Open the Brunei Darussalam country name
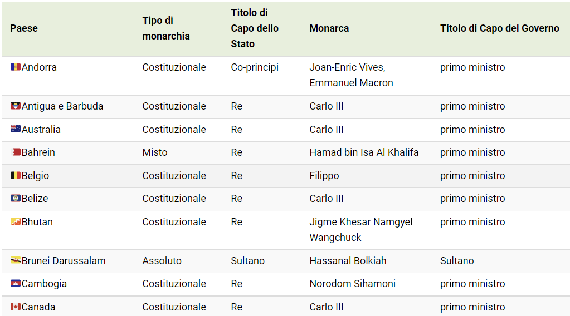This screenshot has width=570, height=316. 64,261
